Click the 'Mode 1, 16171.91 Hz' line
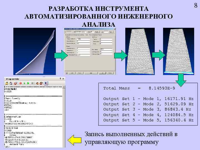Viewport: 200px width, 150px height. tap(168, 99)
